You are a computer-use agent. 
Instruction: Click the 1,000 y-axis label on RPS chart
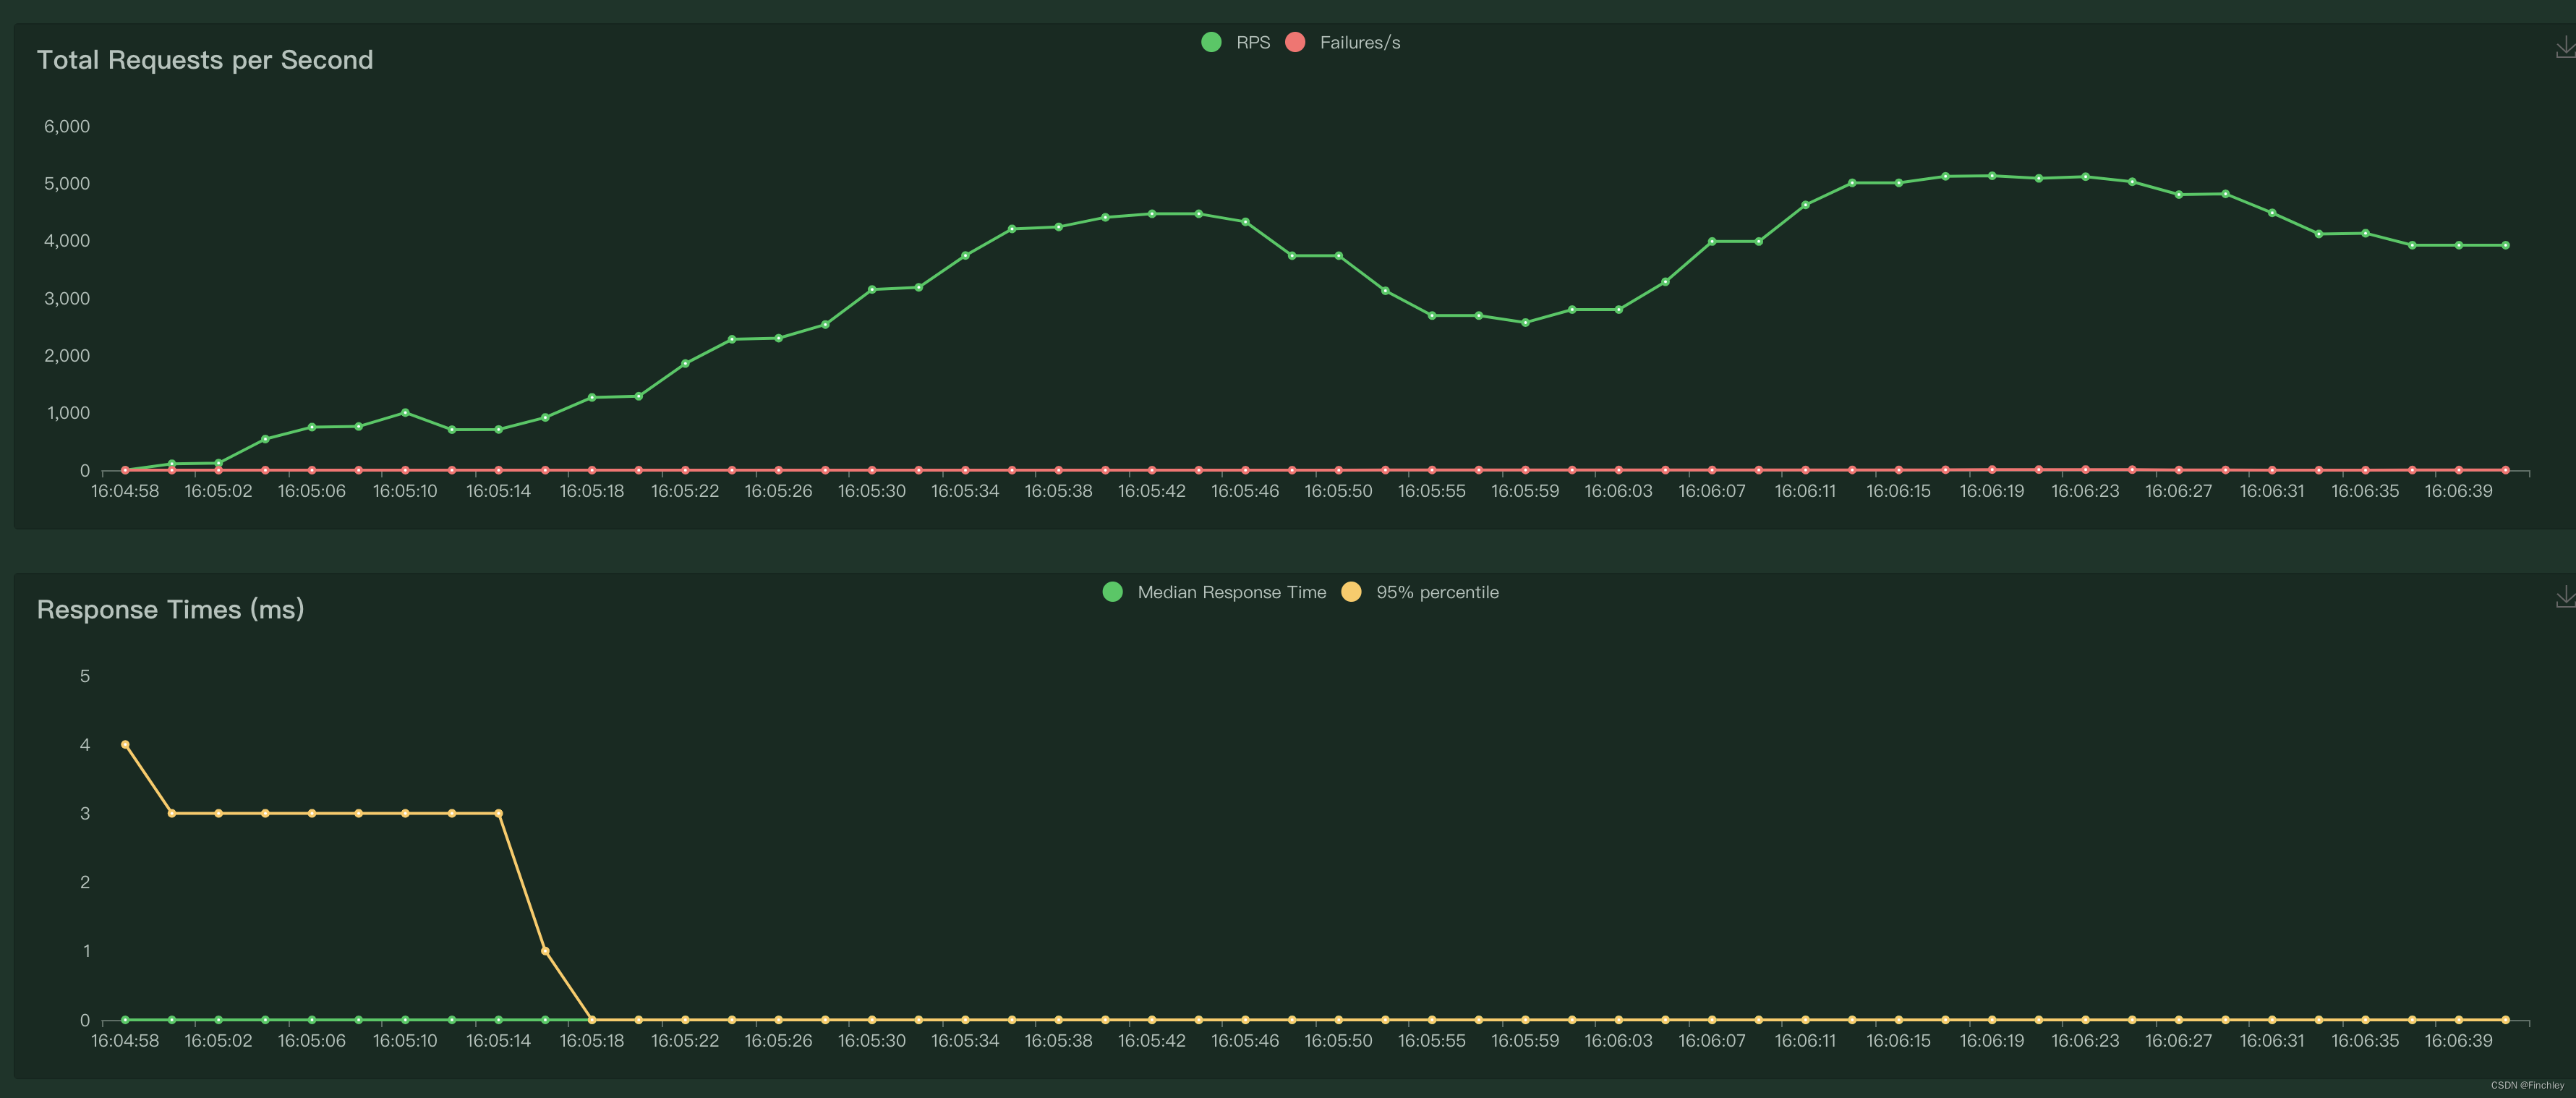pyautogui.click(x=68, y=413)
